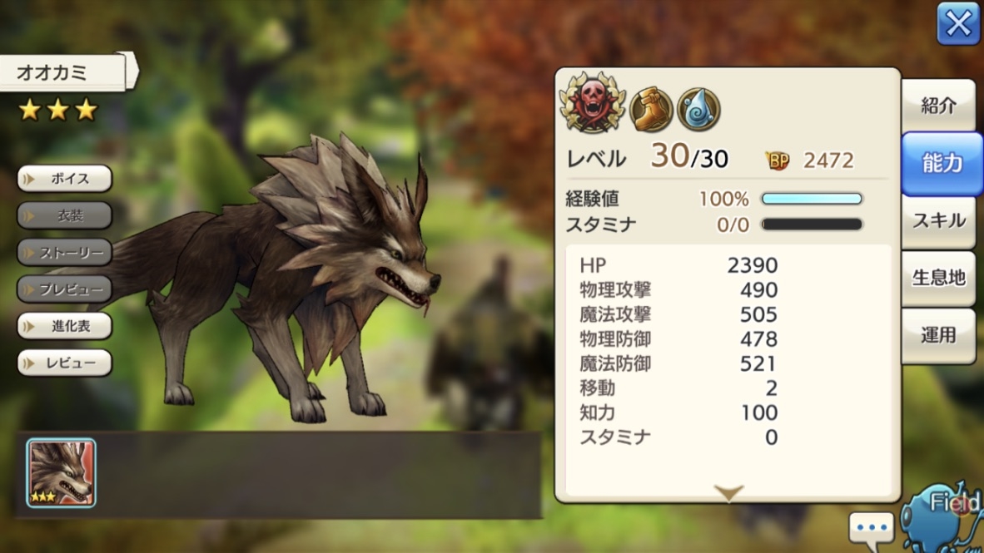Viewport: 984px width, 553px height.
Task: Open the chat speech bubble icon
Action: coord(872,529)
